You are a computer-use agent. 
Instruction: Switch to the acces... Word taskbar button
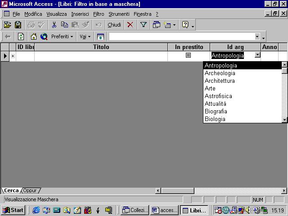[164, 210]
